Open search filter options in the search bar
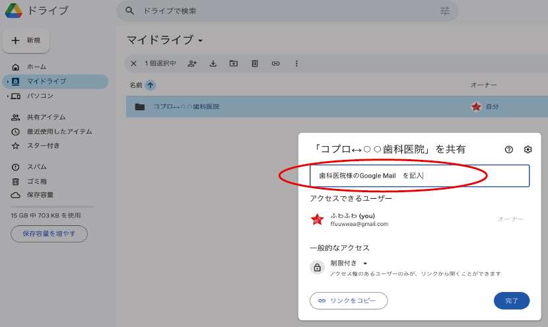The height and width of the screenshot is (327, 548). click(x=444, y=11)
